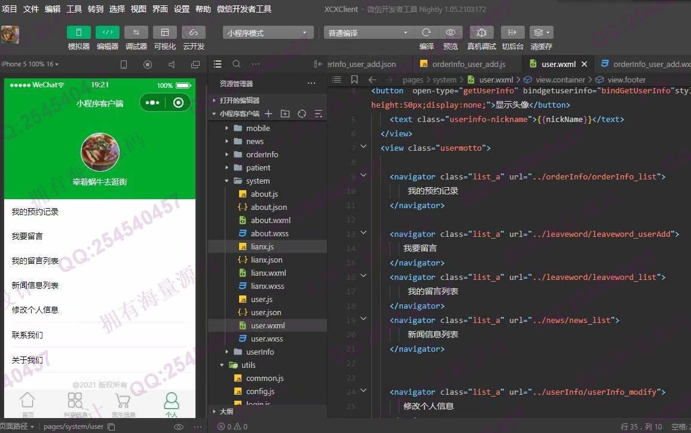691x433 pixels.
Task: Click view.container in breadcrumb
Action: (x=560, y=80)
